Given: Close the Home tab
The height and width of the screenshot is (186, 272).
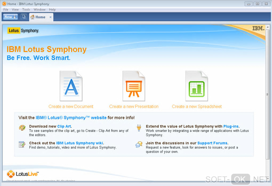Looking at the screenshot, I should coord(50,17).
